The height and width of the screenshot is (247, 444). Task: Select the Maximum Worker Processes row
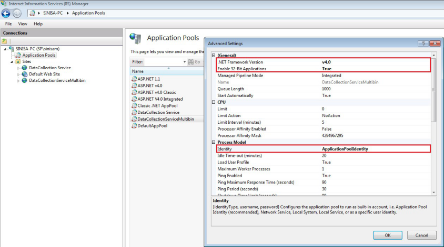coord(324,169)
